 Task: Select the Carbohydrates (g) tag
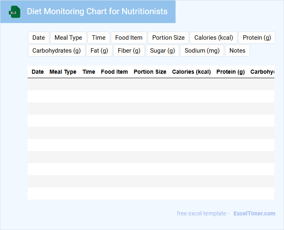[57, 51]
